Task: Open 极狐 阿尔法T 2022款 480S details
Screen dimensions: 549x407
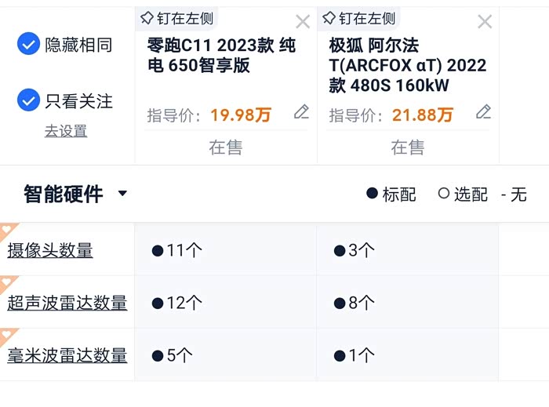Action: (407, 64)
